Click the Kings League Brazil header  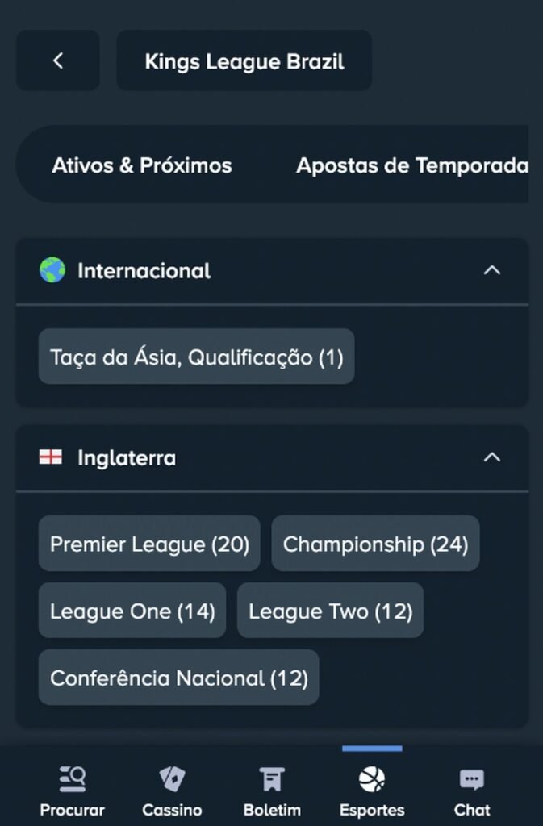(244, 60)
